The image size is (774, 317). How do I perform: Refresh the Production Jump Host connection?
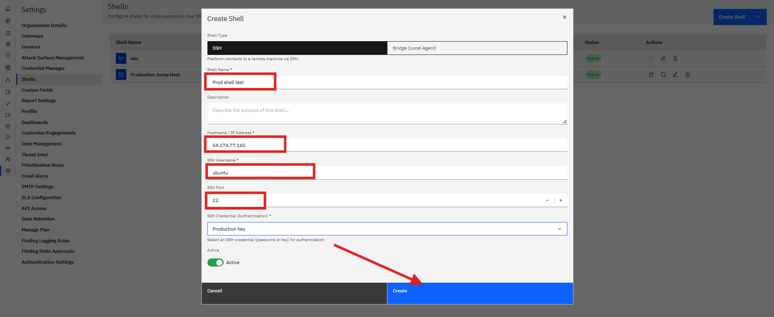(x=663, y=75)
